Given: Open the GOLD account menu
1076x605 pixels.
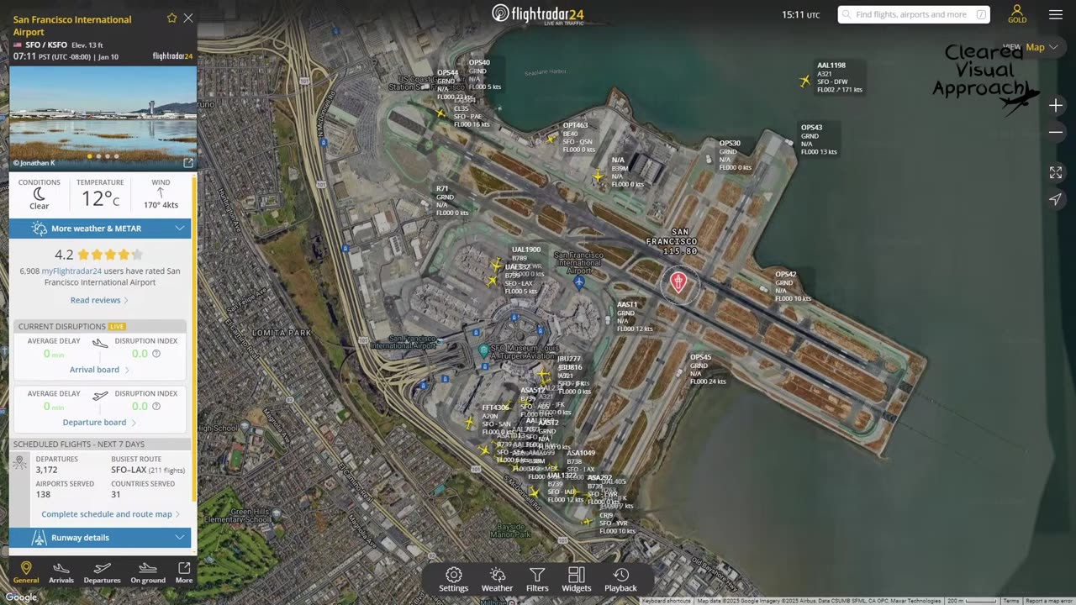Looking at the screenshot, I should [1017, 14].
